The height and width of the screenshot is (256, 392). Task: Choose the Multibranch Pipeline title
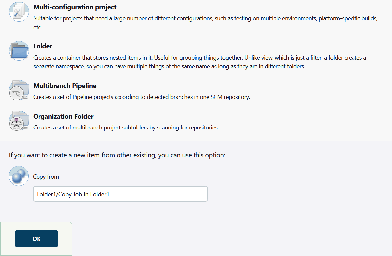[x=65, y=86]
